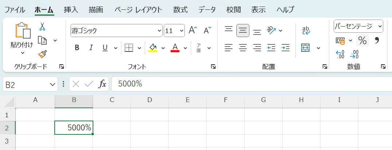This screenshot has height=150, width=392.
Task: Open the Name Box dropdown arrow
Action: coord(51,85)
